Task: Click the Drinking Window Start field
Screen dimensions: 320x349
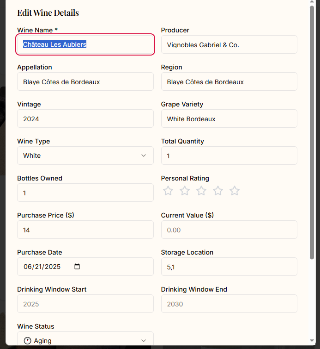Action: (85, 304)
